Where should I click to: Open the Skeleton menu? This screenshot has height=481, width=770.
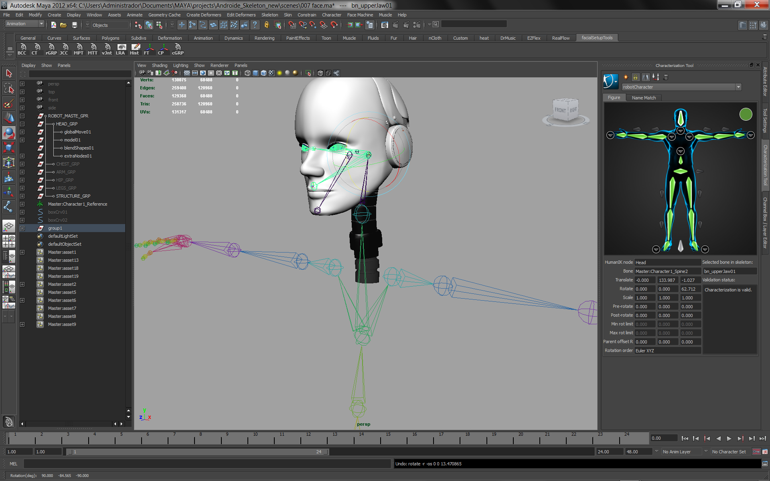point(269,15)
